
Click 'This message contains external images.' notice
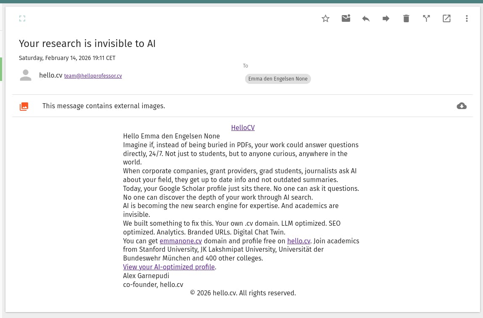[x=104, y=106]
